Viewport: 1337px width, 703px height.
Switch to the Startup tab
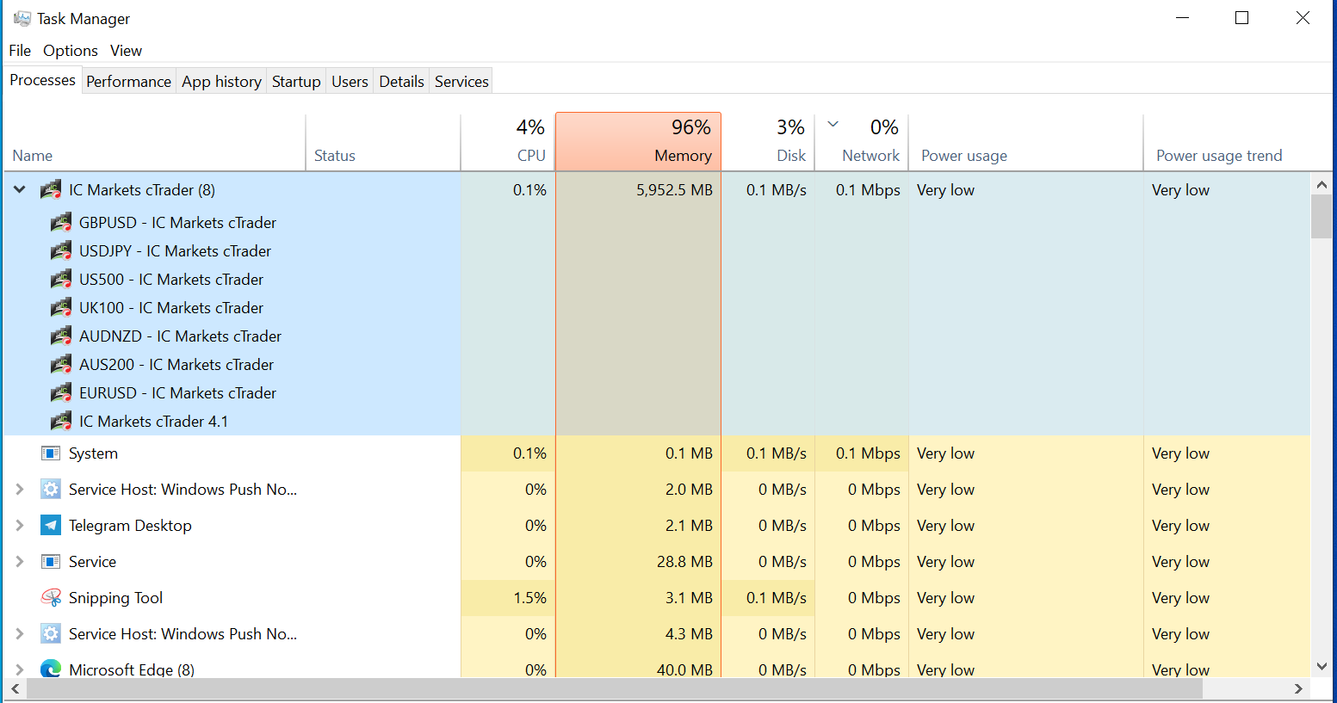[x=296, y=82]
